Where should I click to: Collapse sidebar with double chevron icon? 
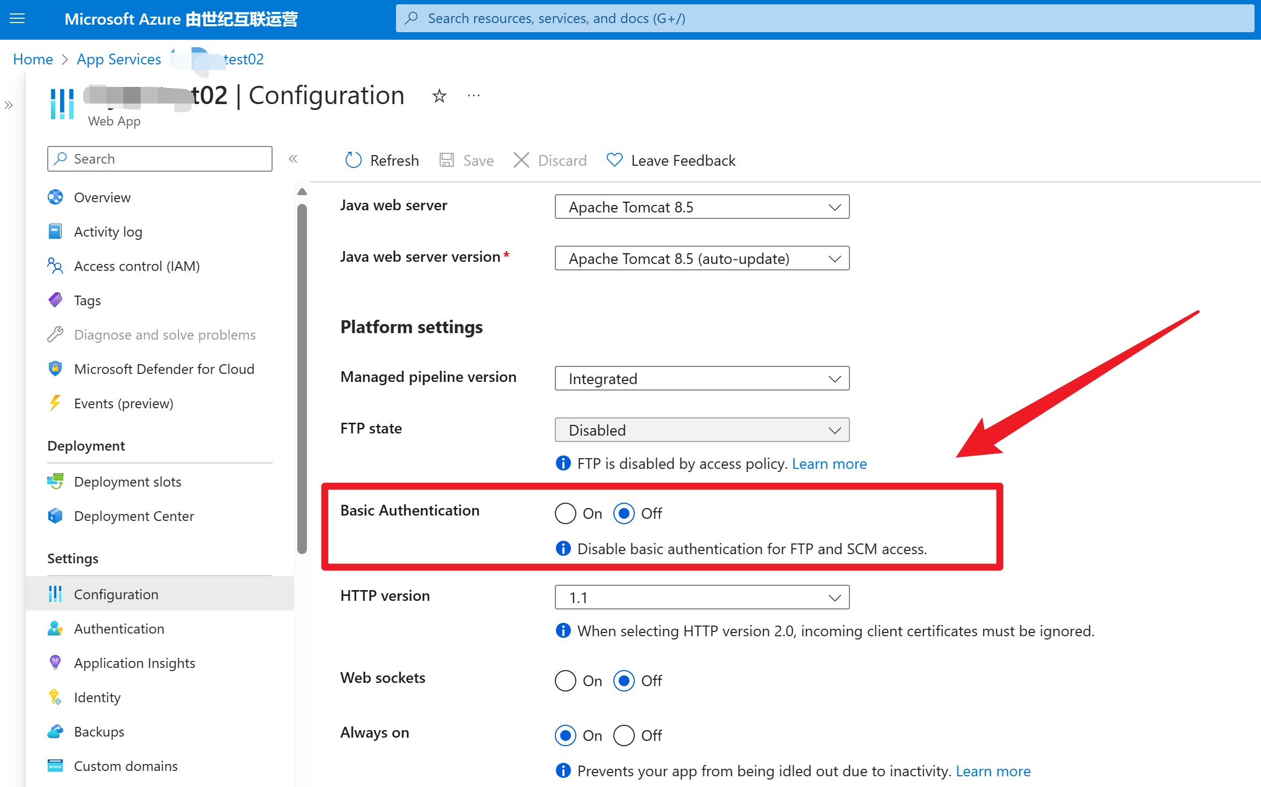click(x=293, y=159)
